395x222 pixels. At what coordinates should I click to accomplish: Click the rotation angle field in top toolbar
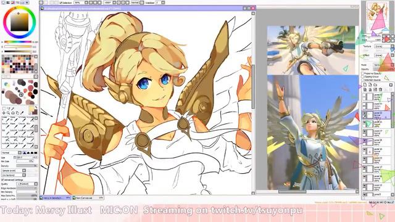tap(108, 2)
